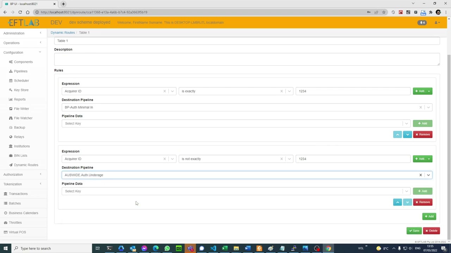Screen dimensions: 451x253
Task: Open the Virtual POS section
Action: point(17,232)
